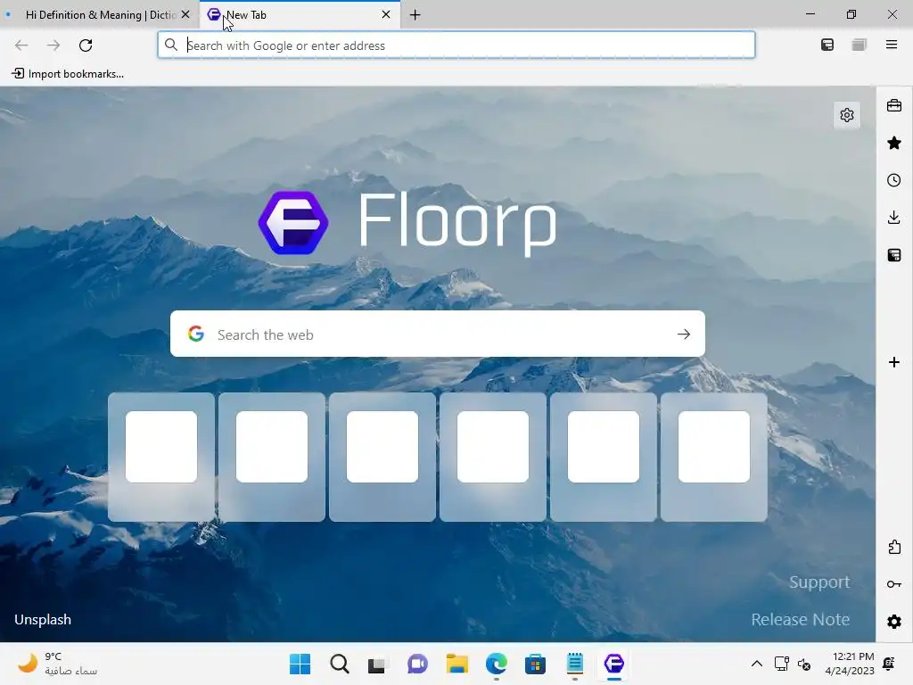This screenshot has height=685, width=913.
Task: Open Add-ons puzzle icon in sidebar
Action: click(893, 547)
